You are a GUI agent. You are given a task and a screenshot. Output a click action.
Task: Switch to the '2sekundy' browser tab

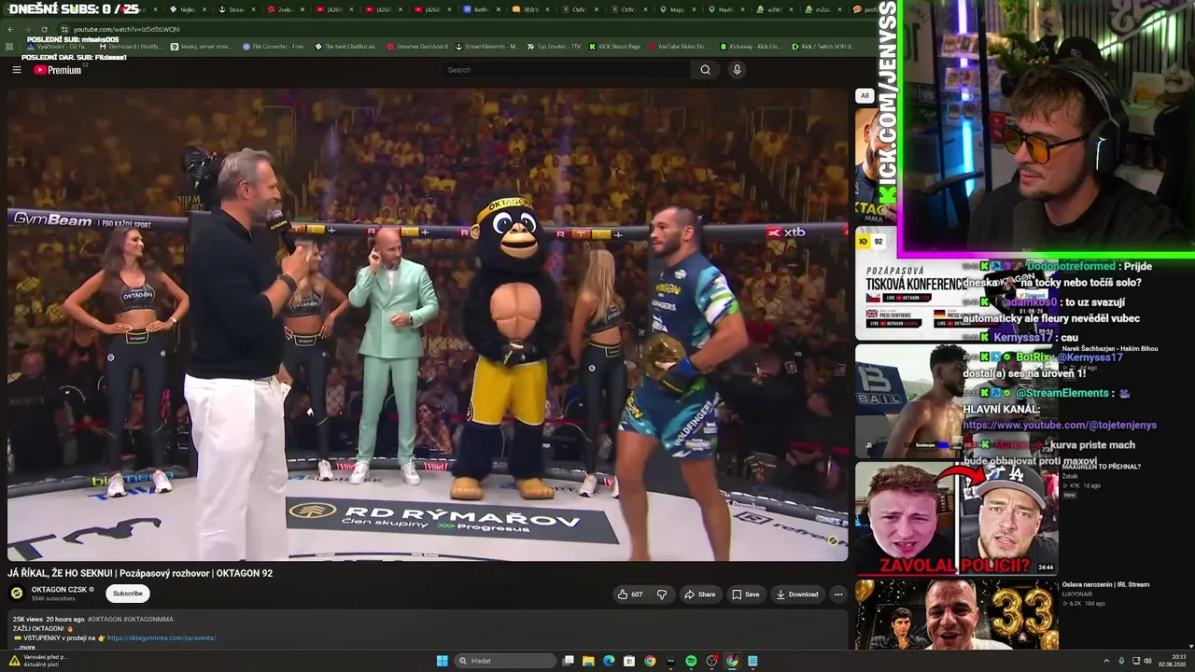coord(285,9)
